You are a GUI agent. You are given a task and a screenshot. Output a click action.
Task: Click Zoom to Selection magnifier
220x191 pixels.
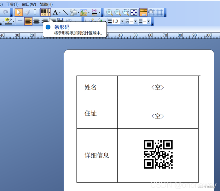click(126, 12)
